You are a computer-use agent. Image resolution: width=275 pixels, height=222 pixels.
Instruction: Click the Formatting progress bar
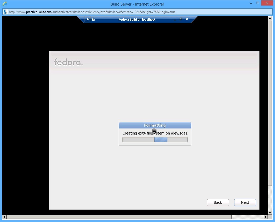point(155,139)
